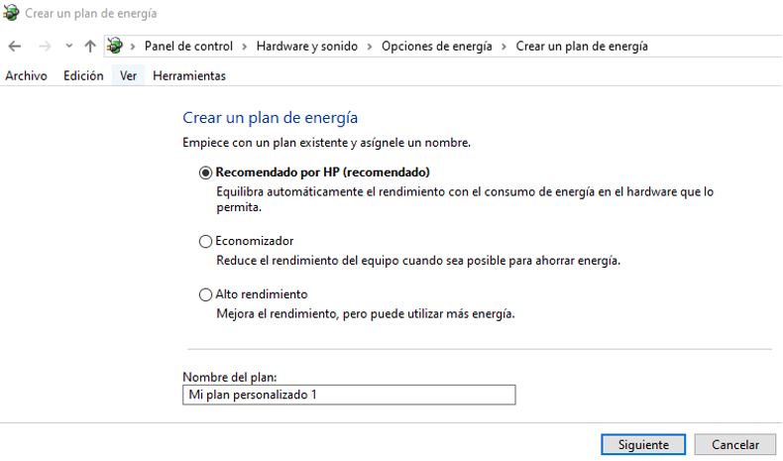Click the Nombre del plan text field
Viewport: 783px width, 461px height.
349,396
